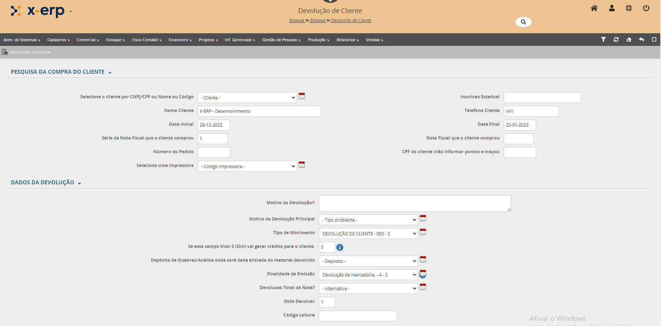Click the undo back arrow icon
The width and height of the screenshot is (661, 326).
(641, 40)
